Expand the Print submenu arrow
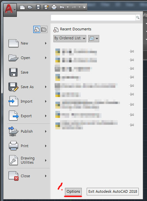This screenshot has width=147, height=201. (x=46, y=146)
